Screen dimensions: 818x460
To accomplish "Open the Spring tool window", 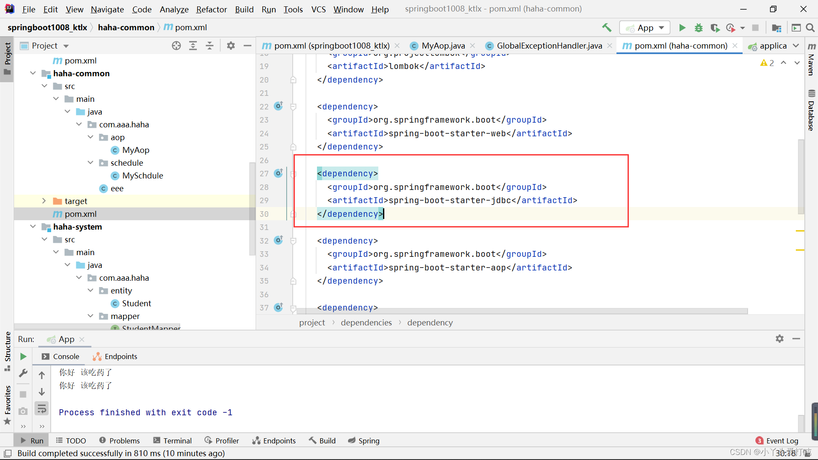I will [363, 440].
